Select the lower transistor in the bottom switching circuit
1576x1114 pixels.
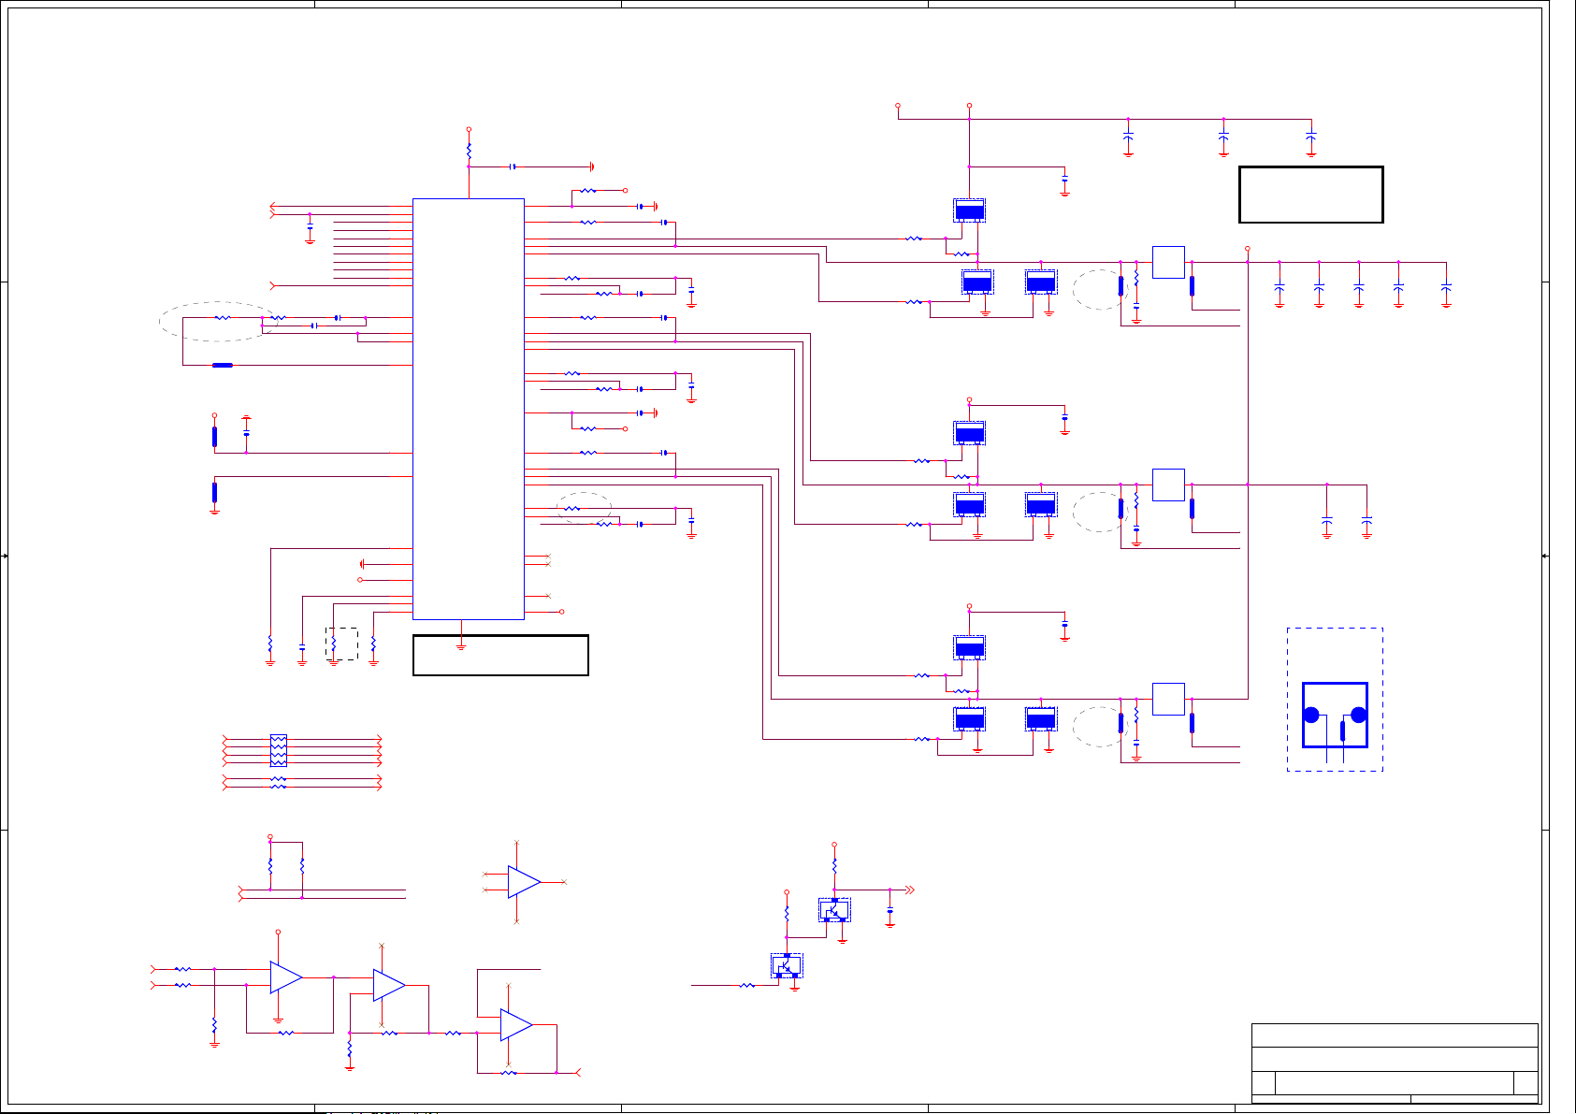tap(787, 966)
